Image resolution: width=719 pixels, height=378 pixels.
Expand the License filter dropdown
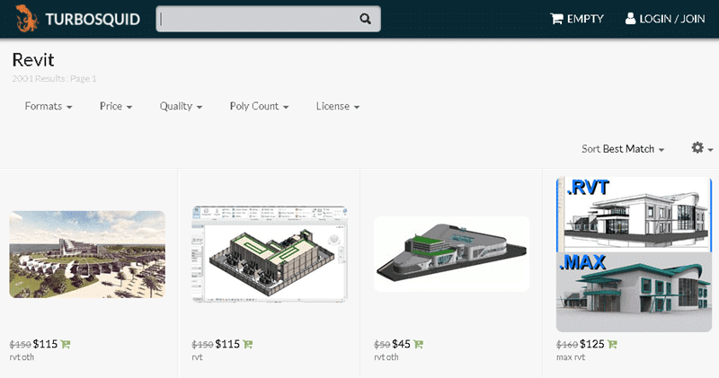click(338, 106)
